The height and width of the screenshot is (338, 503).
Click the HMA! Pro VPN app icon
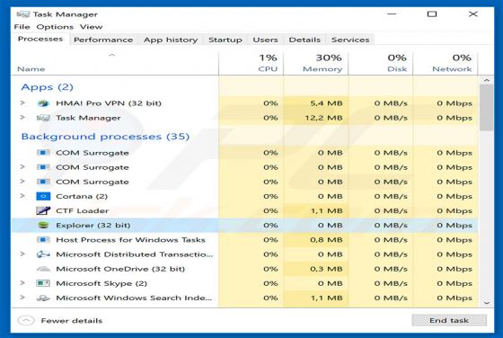pos(43,103)
